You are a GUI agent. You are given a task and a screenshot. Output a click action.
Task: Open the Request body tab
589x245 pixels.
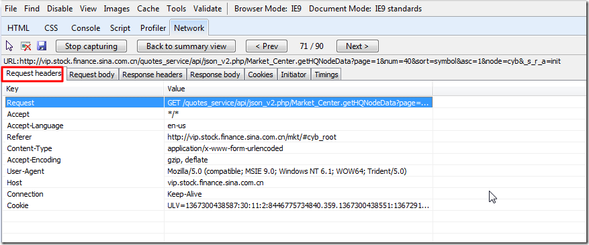tap(92, 75)
